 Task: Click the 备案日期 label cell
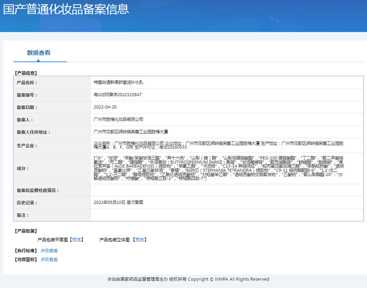pyautogui.click(x=52, y=107)
